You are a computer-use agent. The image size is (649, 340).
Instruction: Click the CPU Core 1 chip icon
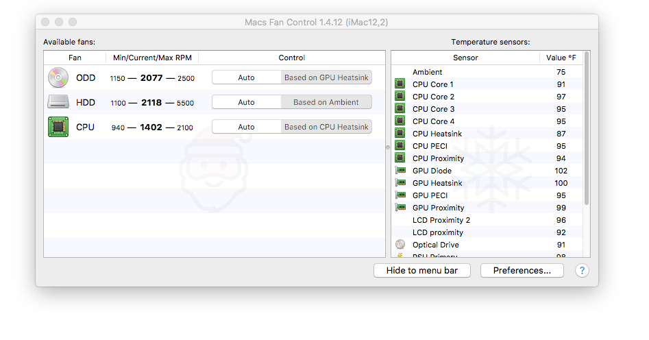click(400, 84)
